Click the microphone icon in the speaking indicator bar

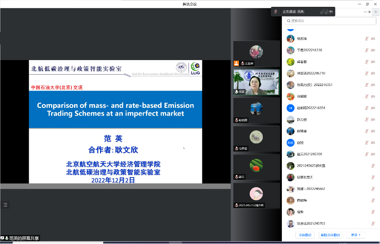pos(275,12)
